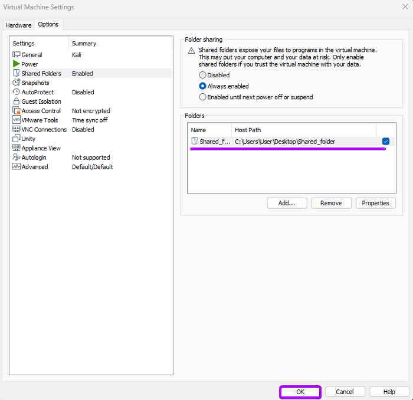This screenshot has width=413, height=400.
Task: Open the Help button
Action: [x=389, y=392]
